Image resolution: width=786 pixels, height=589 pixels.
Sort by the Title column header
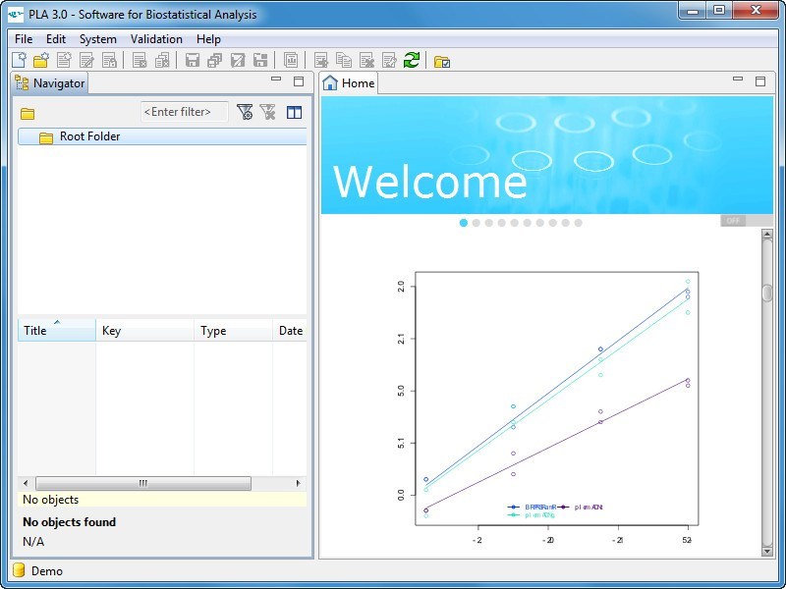click(x=57, y=331)
